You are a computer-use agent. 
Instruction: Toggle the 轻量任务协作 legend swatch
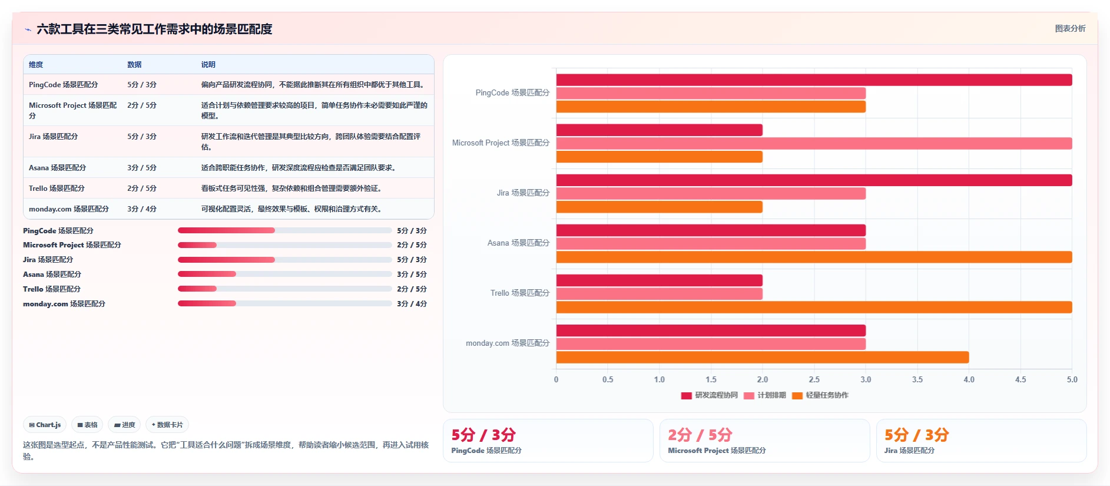(x=797, y=395)
